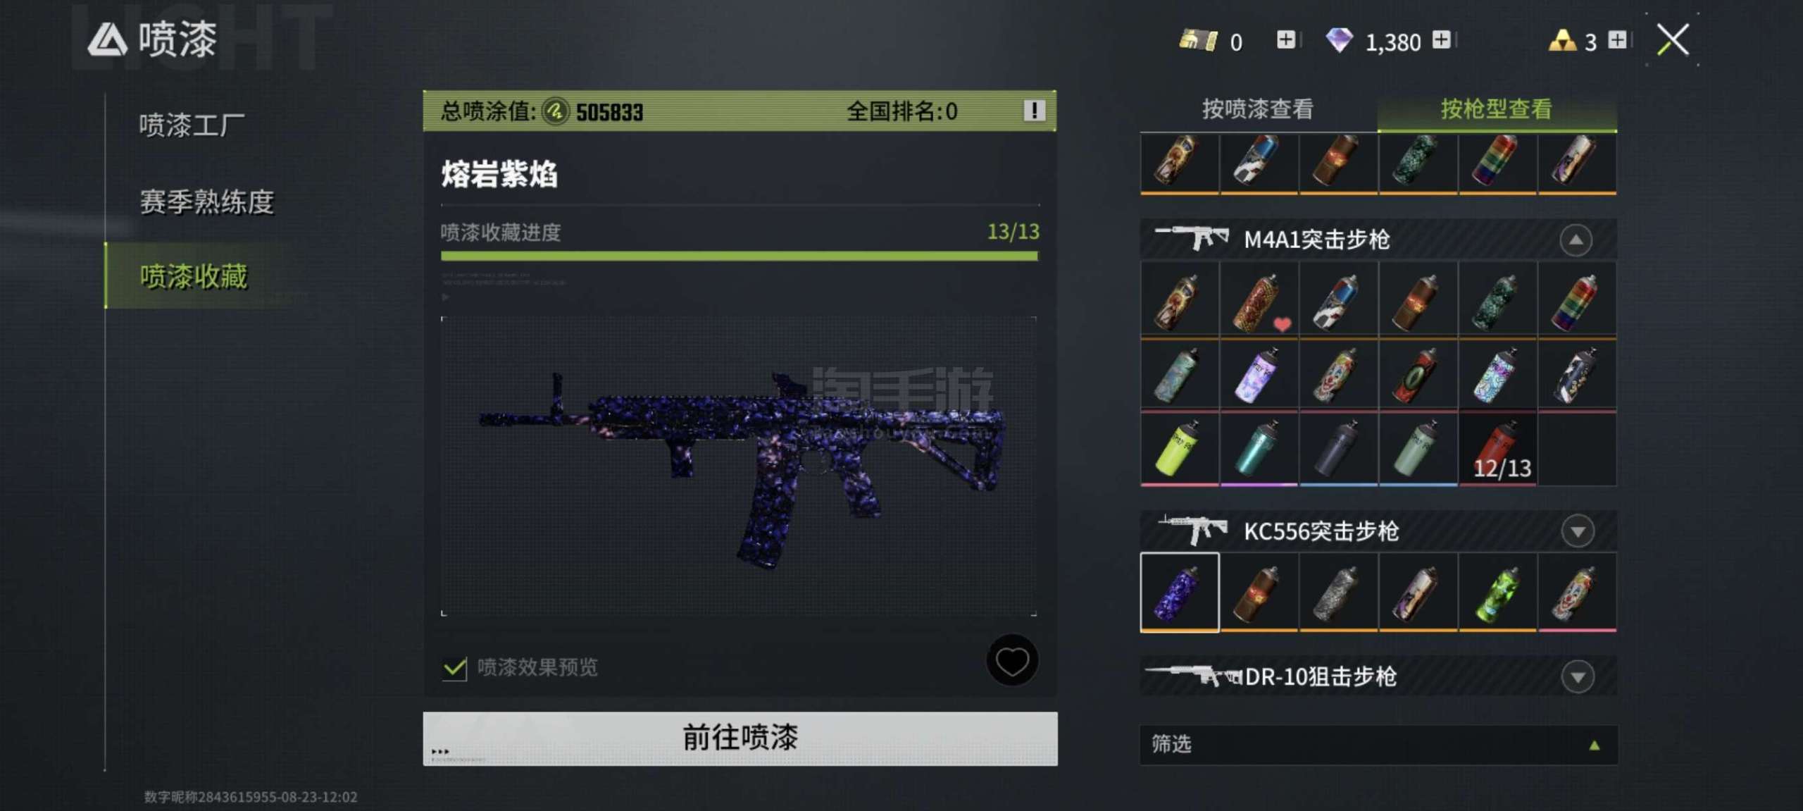This screenshot has height=811, width=1803.
Task: Click the green collection progress bar
Action: [740, 256]
